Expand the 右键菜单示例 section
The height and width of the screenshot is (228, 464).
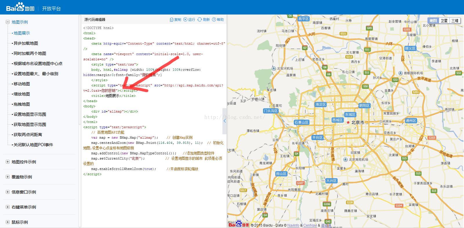8,207
